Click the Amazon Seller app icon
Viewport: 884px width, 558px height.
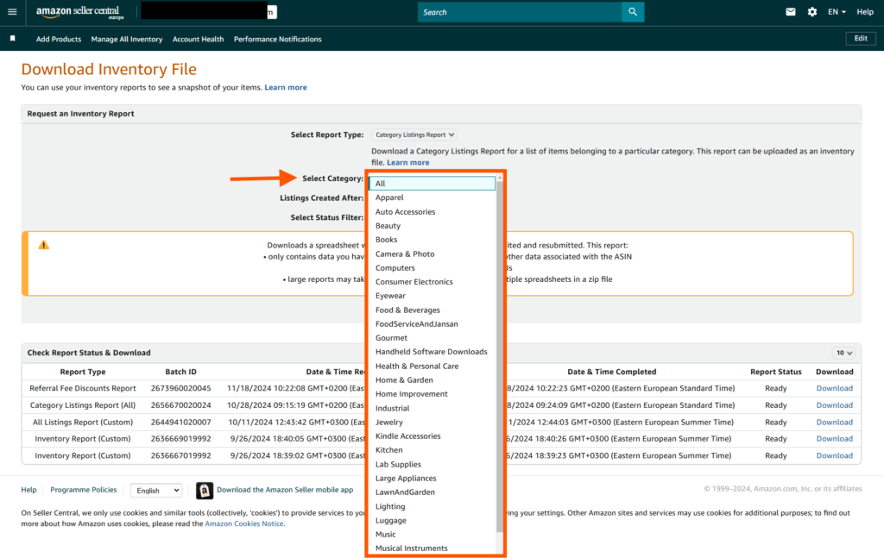(x=204, y=491)
